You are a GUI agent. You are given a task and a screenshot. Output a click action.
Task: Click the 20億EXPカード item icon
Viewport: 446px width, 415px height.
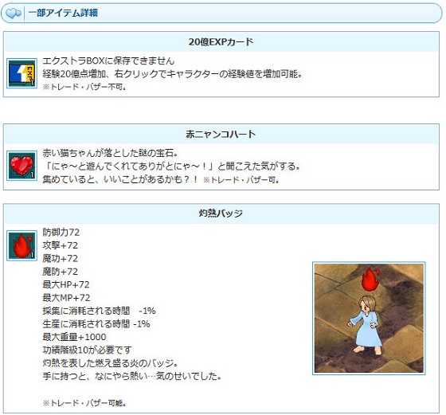click(x=22, y=73)
